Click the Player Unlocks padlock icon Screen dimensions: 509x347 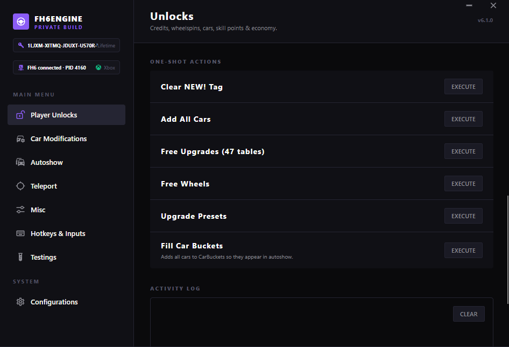pos(20,115)
